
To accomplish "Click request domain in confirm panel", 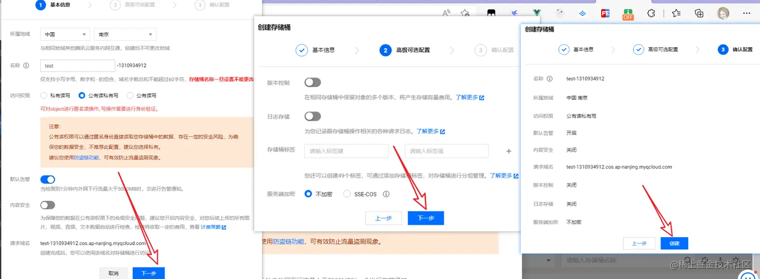I will tap(619, 167).
